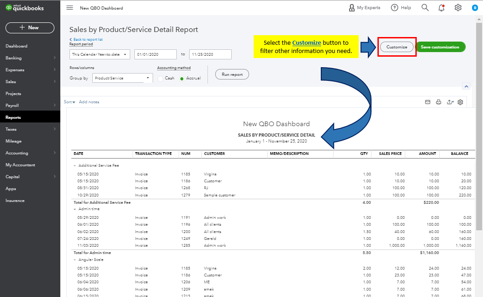Expand the Capital sidebar submenu
Image resolution: width=483 pixels, height=297 pixels.
pyautogui.click(x=54, y=176)
